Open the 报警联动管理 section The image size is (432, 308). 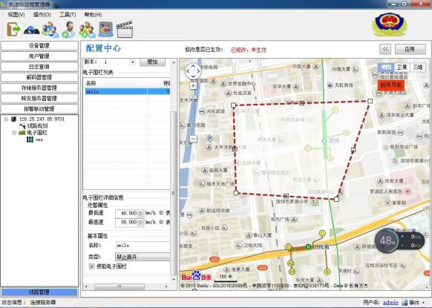pos(39,109)
